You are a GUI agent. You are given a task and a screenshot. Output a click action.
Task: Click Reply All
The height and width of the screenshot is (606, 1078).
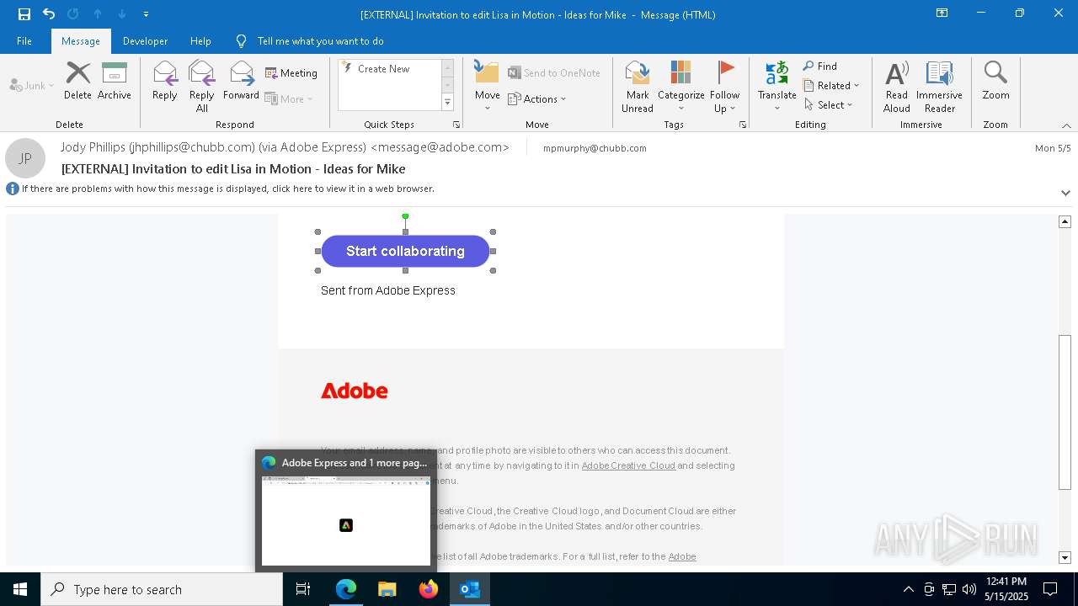(202, 87)
